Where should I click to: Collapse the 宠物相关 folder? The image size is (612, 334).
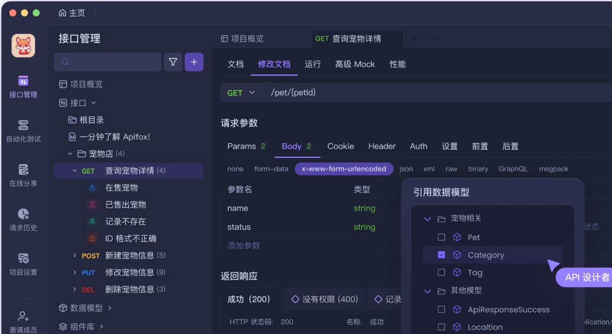(x=427, y=219)
